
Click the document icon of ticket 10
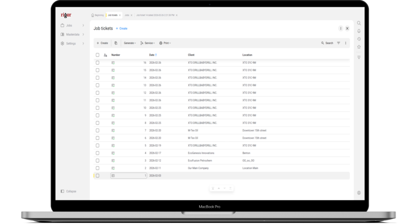pos(113,108)
